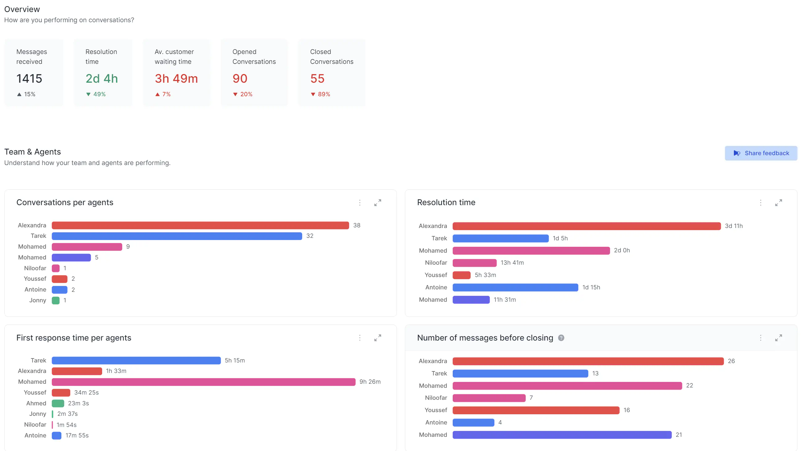Click the "3h 49m" waiting time value

(177, 79)
